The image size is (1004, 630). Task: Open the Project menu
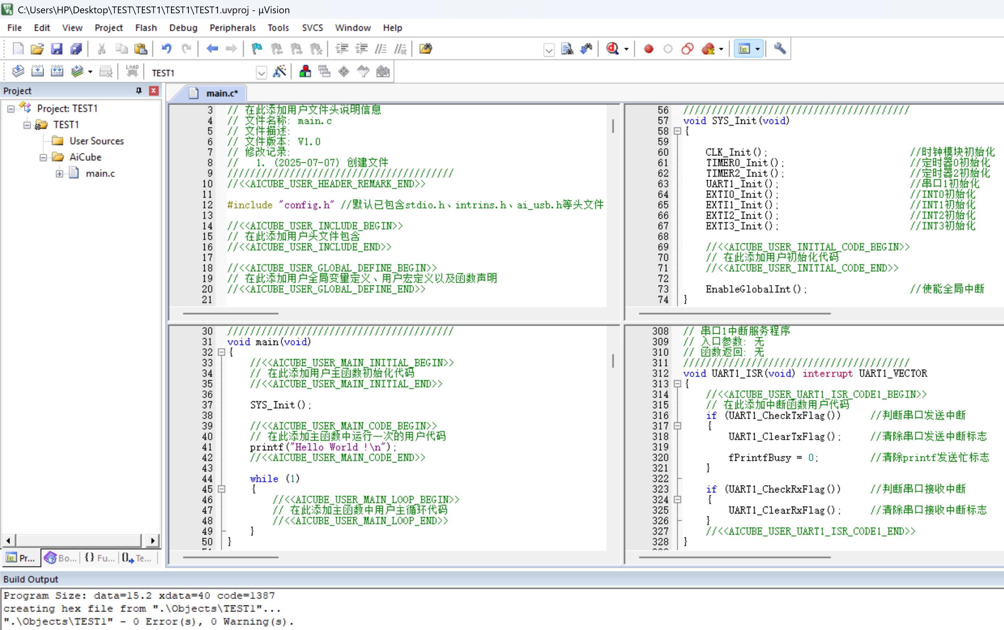pyautogui.click(x=108, y=28)
